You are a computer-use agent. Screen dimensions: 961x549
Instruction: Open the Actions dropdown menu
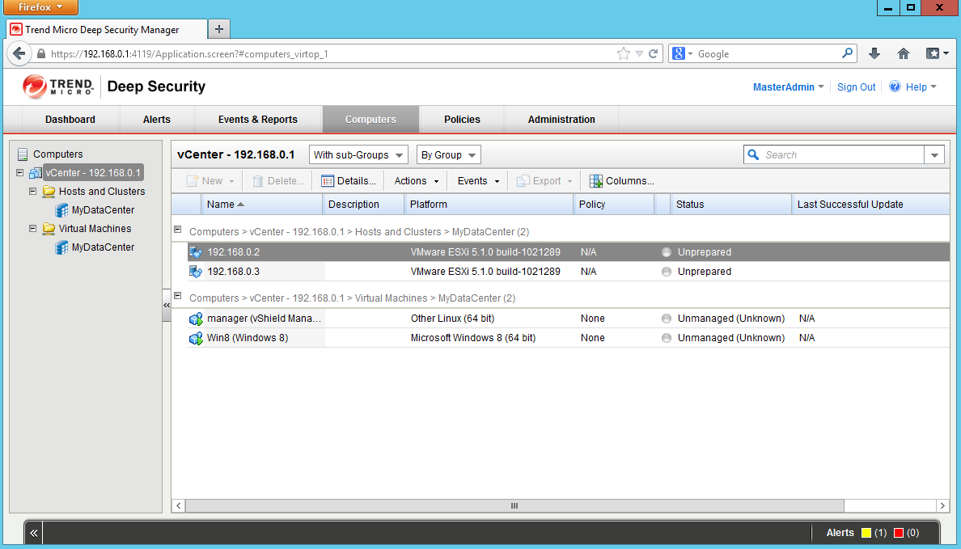(x=417, y=181)
